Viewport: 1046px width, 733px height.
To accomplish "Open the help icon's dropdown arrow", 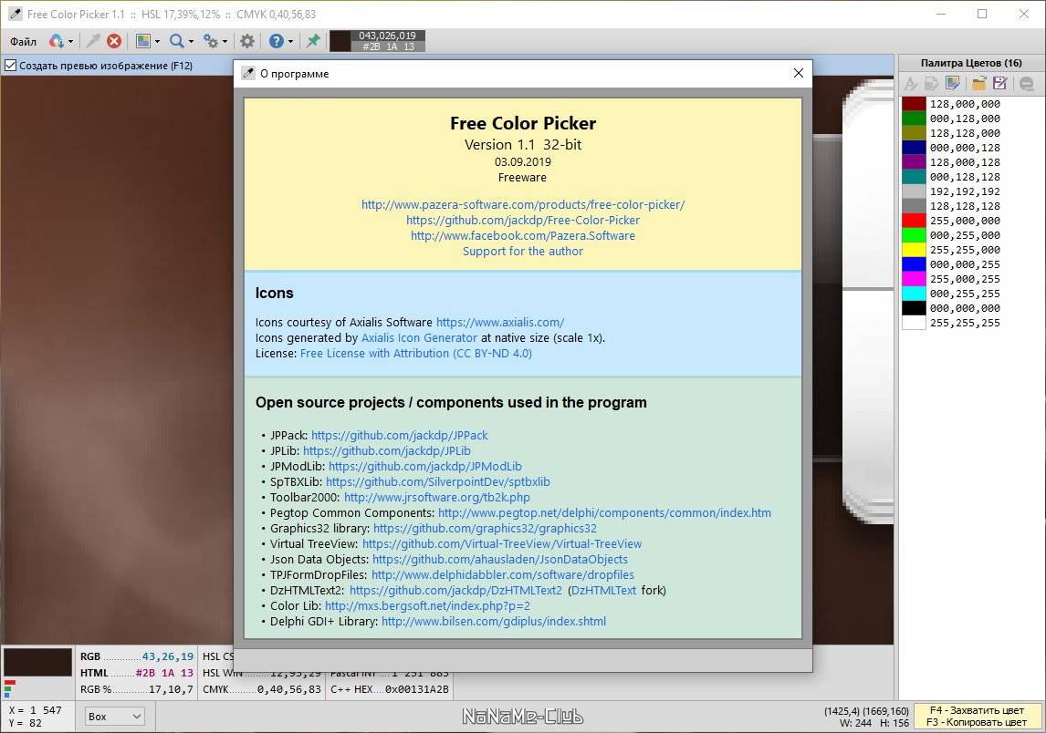I will pos(291,42).
